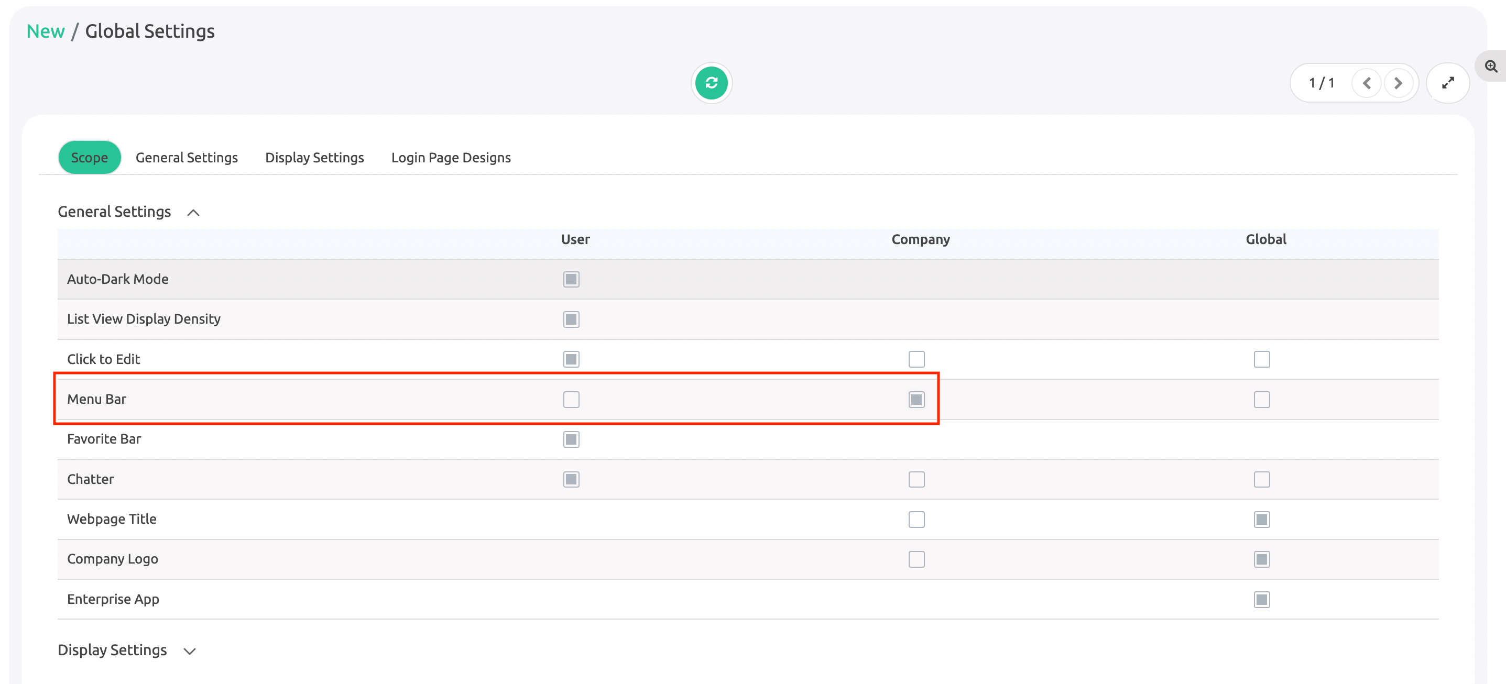Click the New breadcrumb link

point(45,31)
